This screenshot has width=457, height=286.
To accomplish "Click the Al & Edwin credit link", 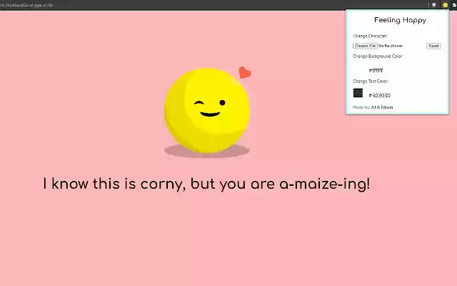I will (x=382, y=107).
